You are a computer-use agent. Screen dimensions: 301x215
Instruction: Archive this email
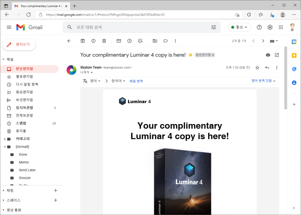(83, 41)
